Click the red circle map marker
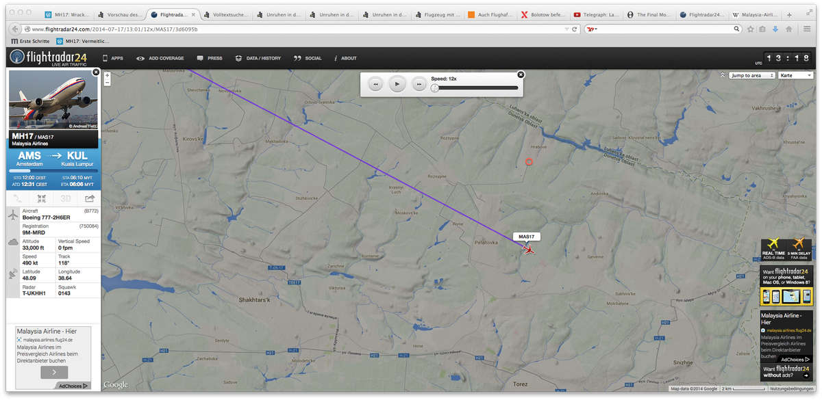 (528, 162)
